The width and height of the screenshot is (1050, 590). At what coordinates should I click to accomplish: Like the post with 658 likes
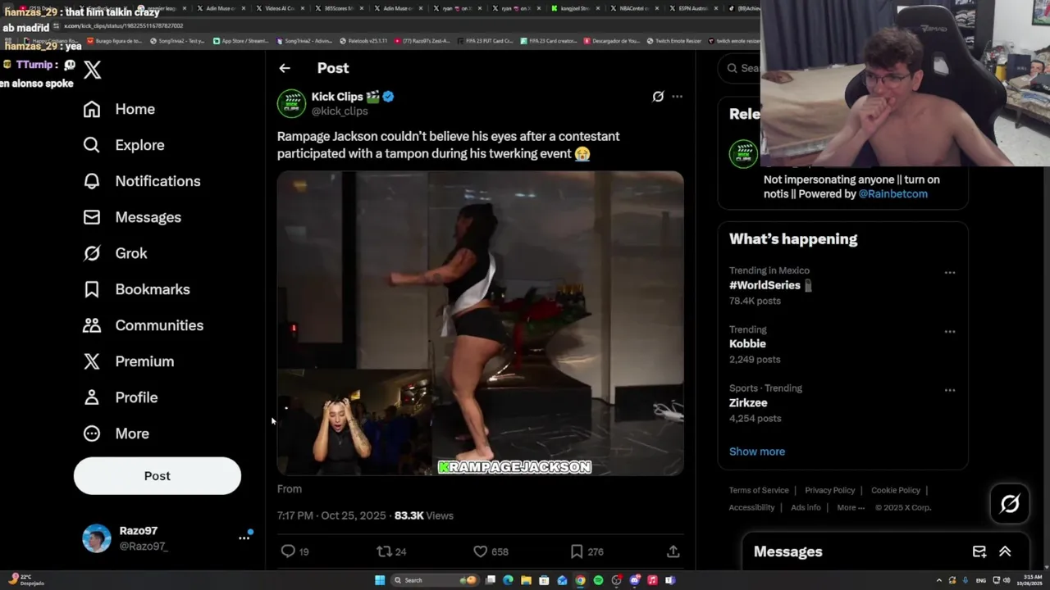481,551
